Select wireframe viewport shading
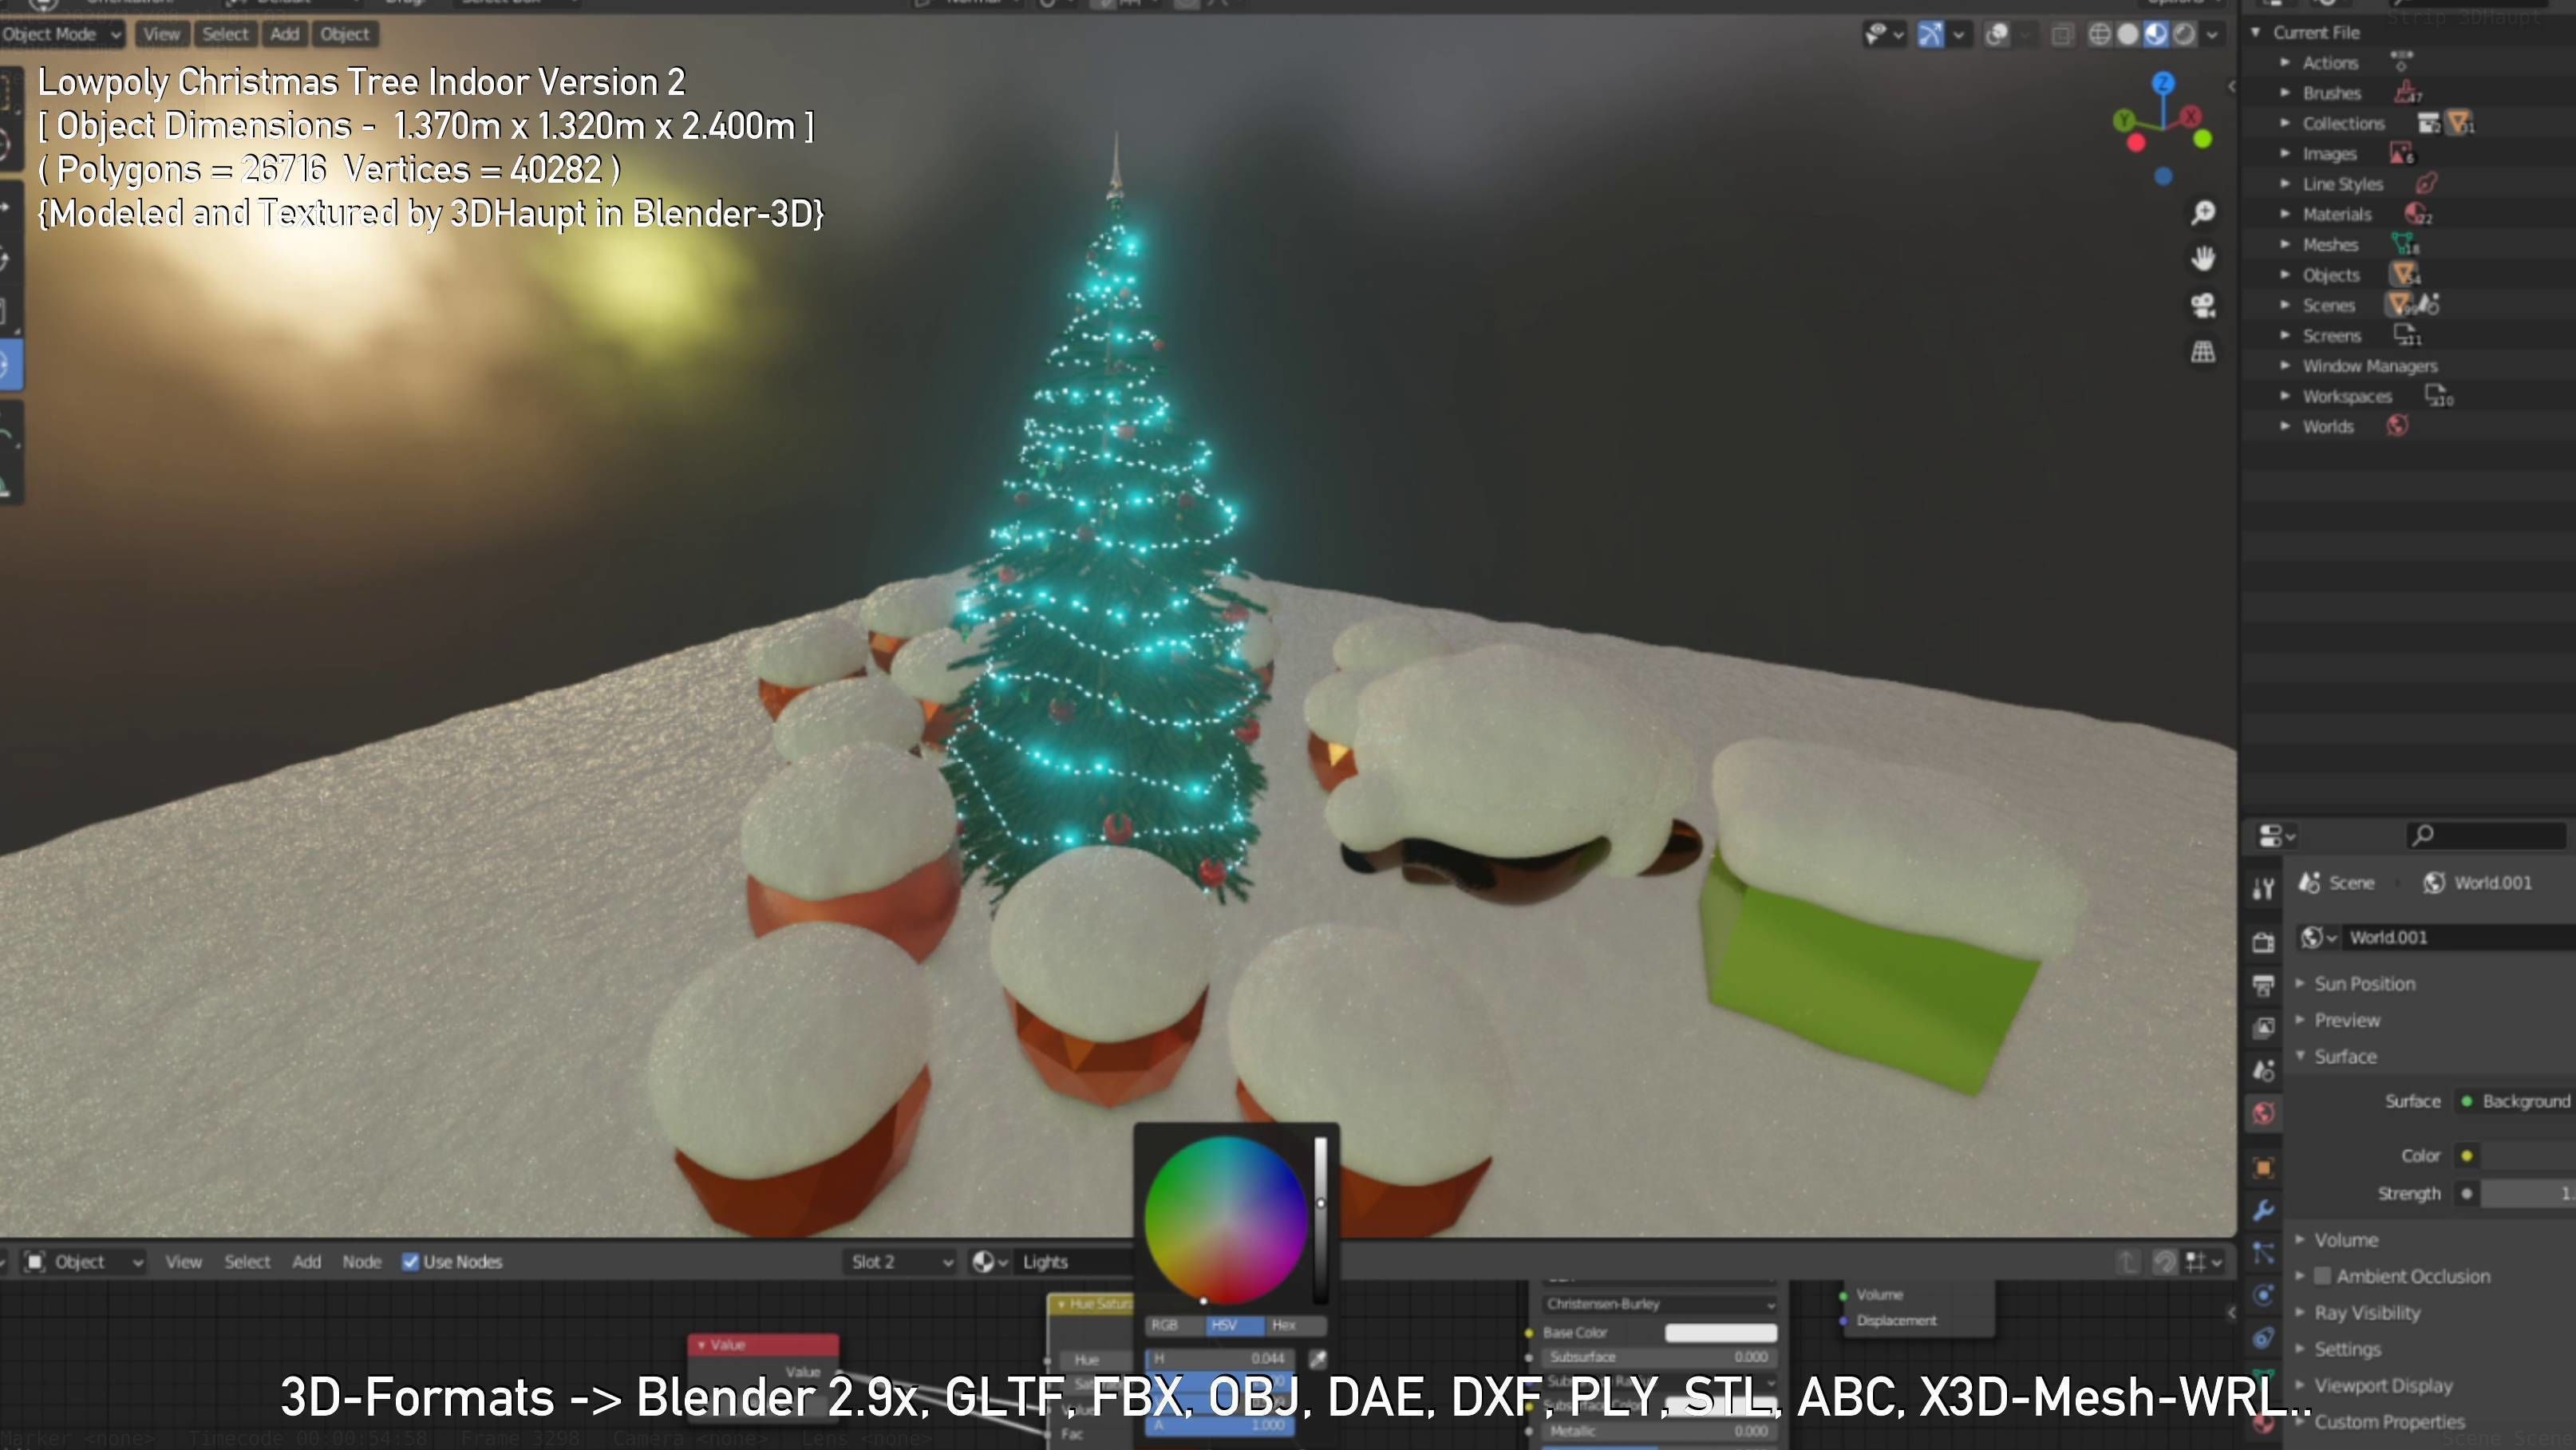 (x=2100, y=35)
